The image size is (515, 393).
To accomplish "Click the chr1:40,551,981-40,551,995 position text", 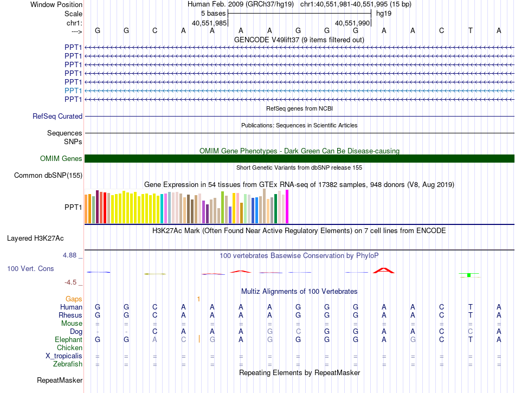I will pos(356,4).
